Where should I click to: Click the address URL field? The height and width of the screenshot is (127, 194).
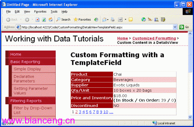(x=97, y=27)
